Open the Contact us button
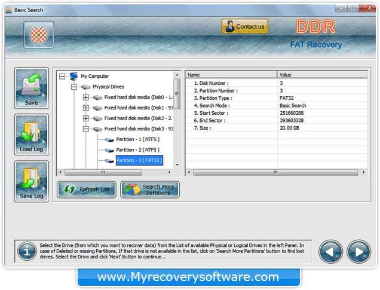This screenshot has width=380, height=290. pos(245,26)
